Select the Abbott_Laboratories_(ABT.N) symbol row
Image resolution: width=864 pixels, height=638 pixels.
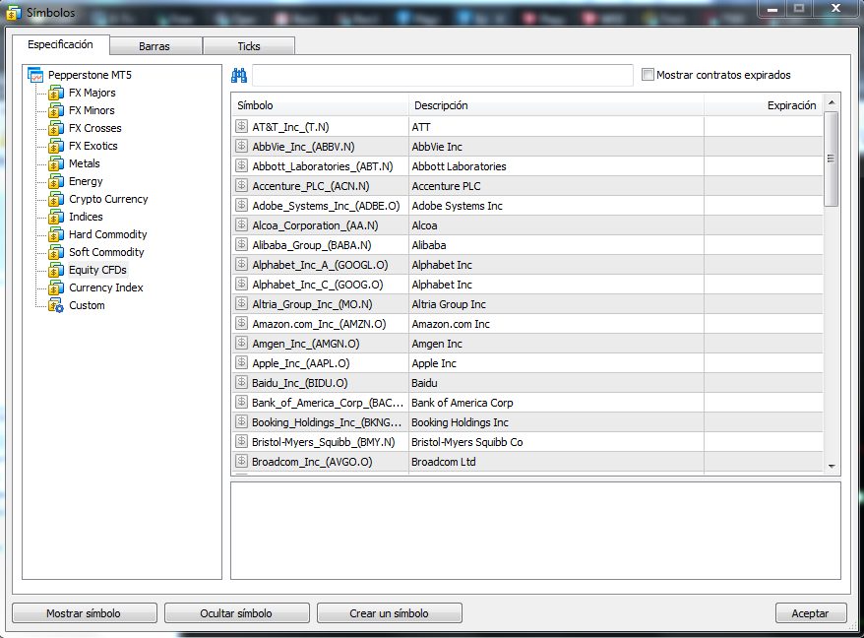(x=527, y=166)
